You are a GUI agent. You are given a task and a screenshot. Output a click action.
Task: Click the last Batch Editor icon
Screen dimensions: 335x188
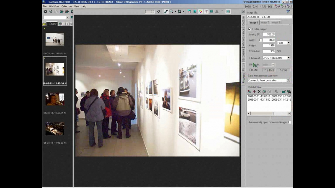tap(289, 91)
